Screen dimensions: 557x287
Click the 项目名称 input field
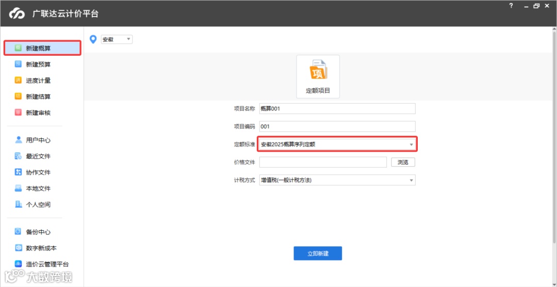[337, 108]
